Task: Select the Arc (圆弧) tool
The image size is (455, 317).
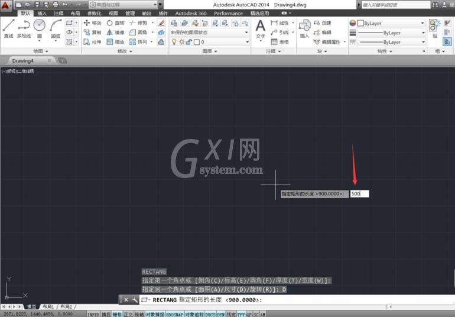Action: point(56,28)
